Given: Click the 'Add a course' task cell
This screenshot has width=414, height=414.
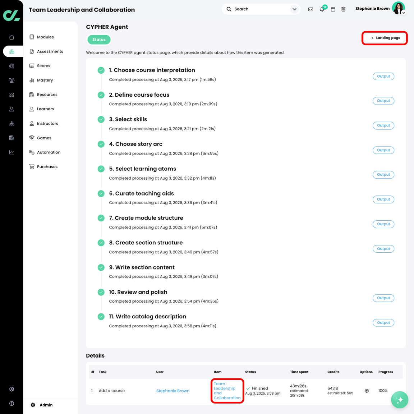Looking at the screenshot, I should [x=112, y=391].
